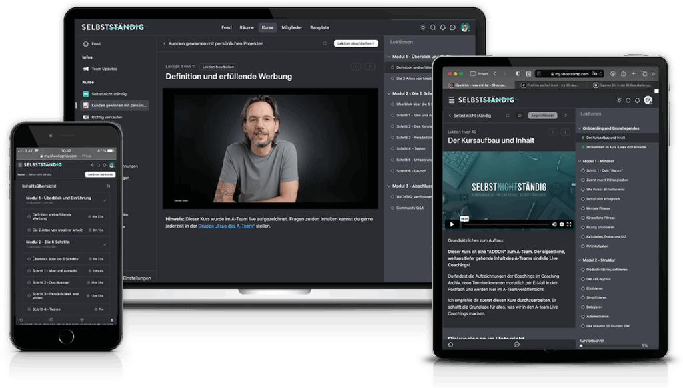Click the tablet video progress bar
Screen dimensions: 683x388
click(x=507, y=224)
